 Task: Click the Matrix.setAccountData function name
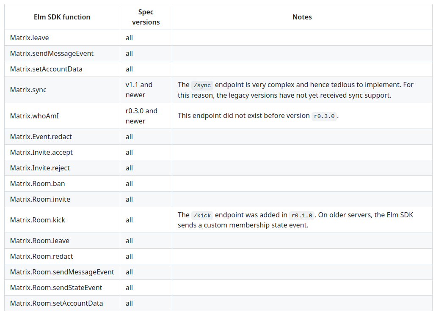pyautogui.click(x=46, y=69)
